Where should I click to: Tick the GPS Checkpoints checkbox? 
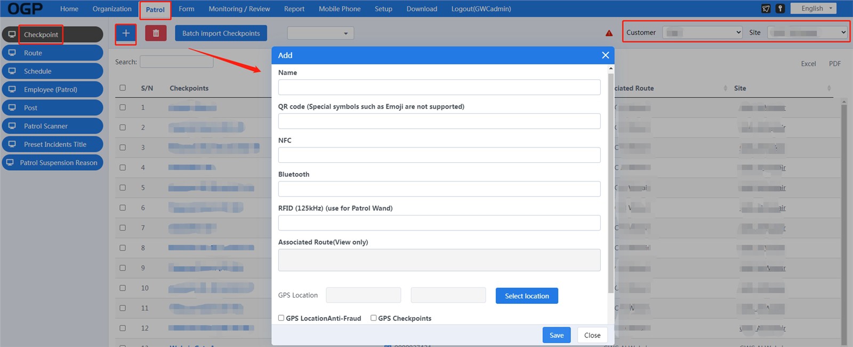click(374, 318)
